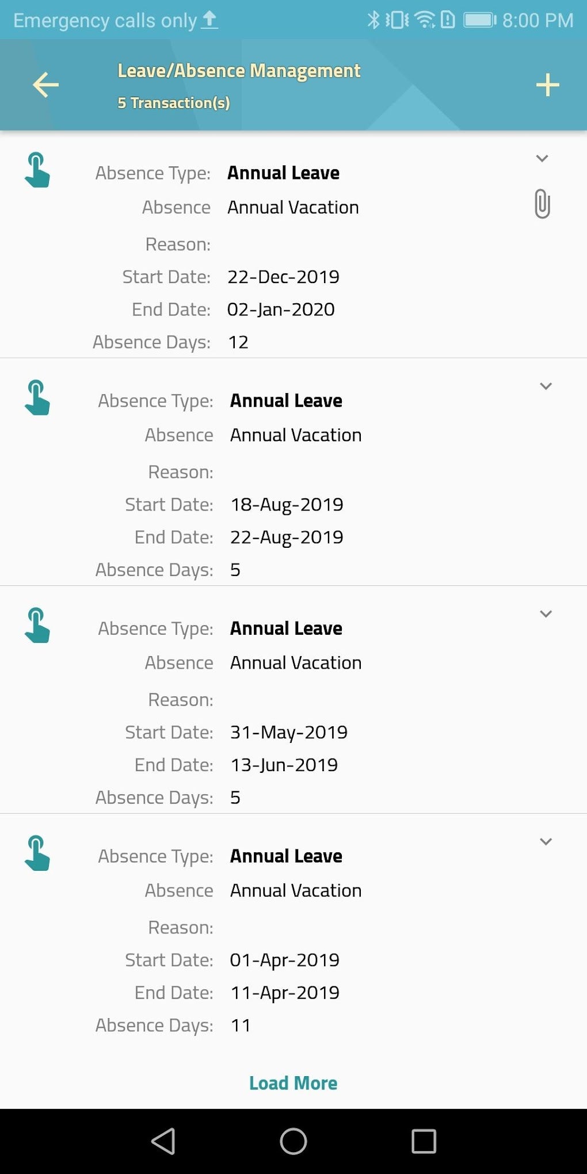587x1174 pixels.
Task: Click Load More link
Action: pyautogui.click(x=293, y=1083)
